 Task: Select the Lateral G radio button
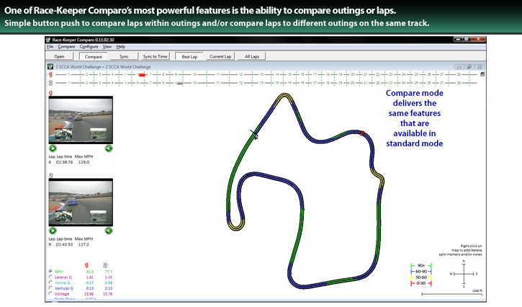[50, 277]
